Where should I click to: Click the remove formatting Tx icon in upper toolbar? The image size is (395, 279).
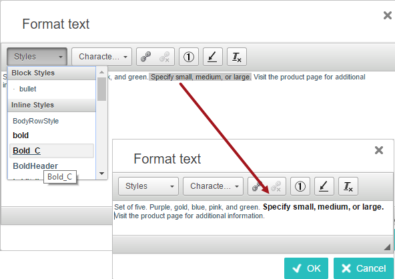(x=237, y=57)
